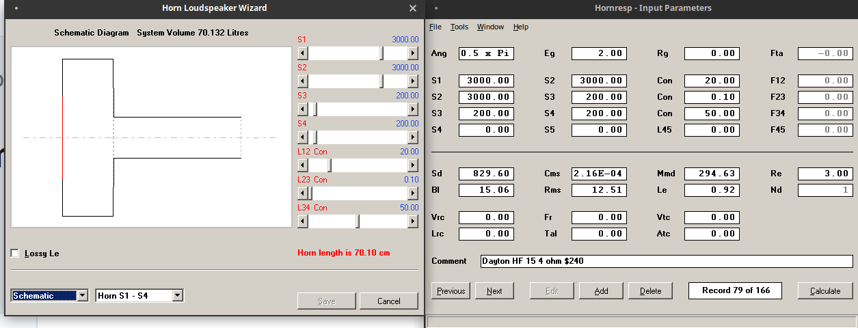
Task: Click the Fta input field
Action: [825, 53]
